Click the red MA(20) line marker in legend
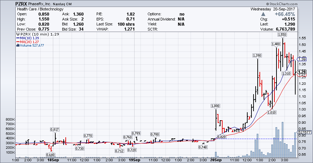The image size is (313, 163). click(17, 42)
